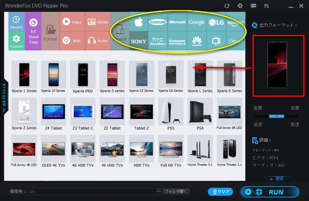
Task: Pick the OLED 4K TVs profile
Action: click(53, 151)
